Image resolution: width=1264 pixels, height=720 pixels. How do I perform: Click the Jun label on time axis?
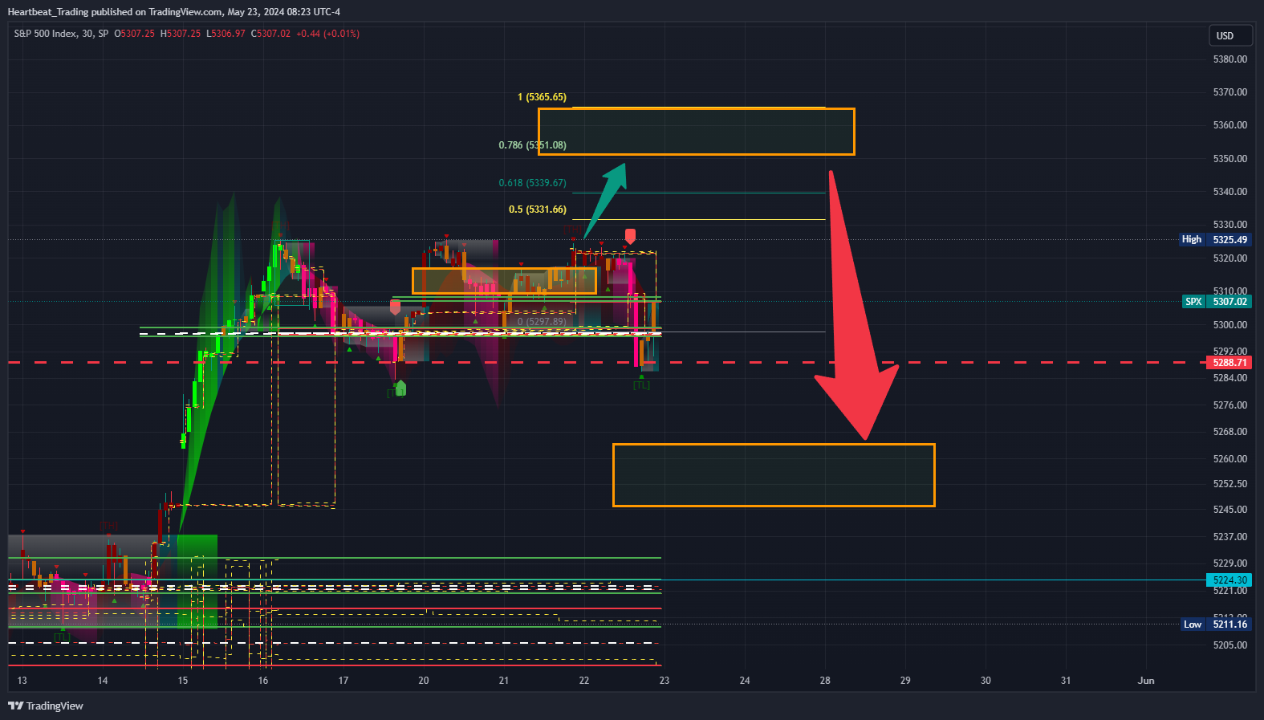coord(1146,681)
